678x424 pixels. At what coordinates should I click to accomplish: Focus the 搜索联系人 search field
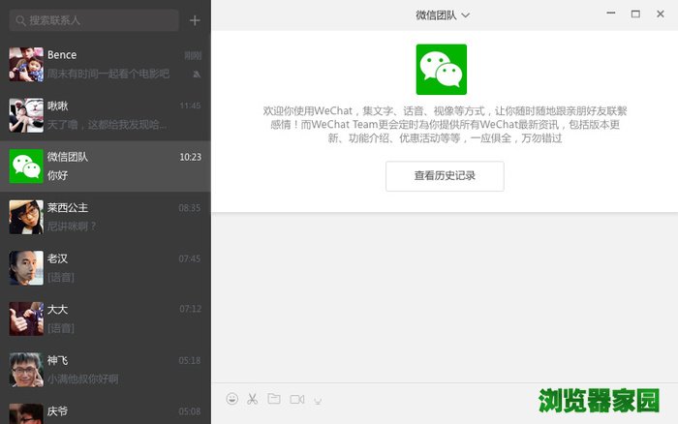[x=94, y=20]
